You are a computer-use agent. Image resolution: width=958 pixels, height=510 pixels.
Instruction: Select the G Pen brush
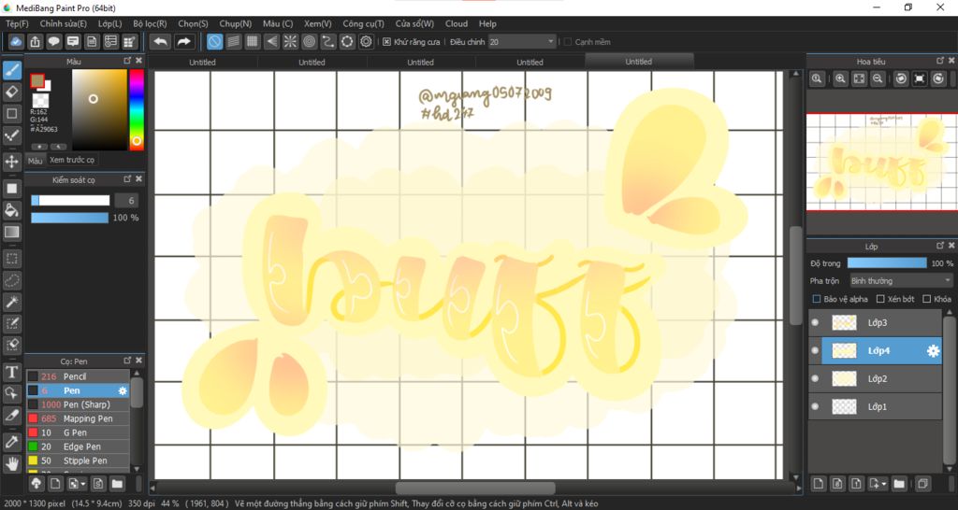[x=78, y=432]
